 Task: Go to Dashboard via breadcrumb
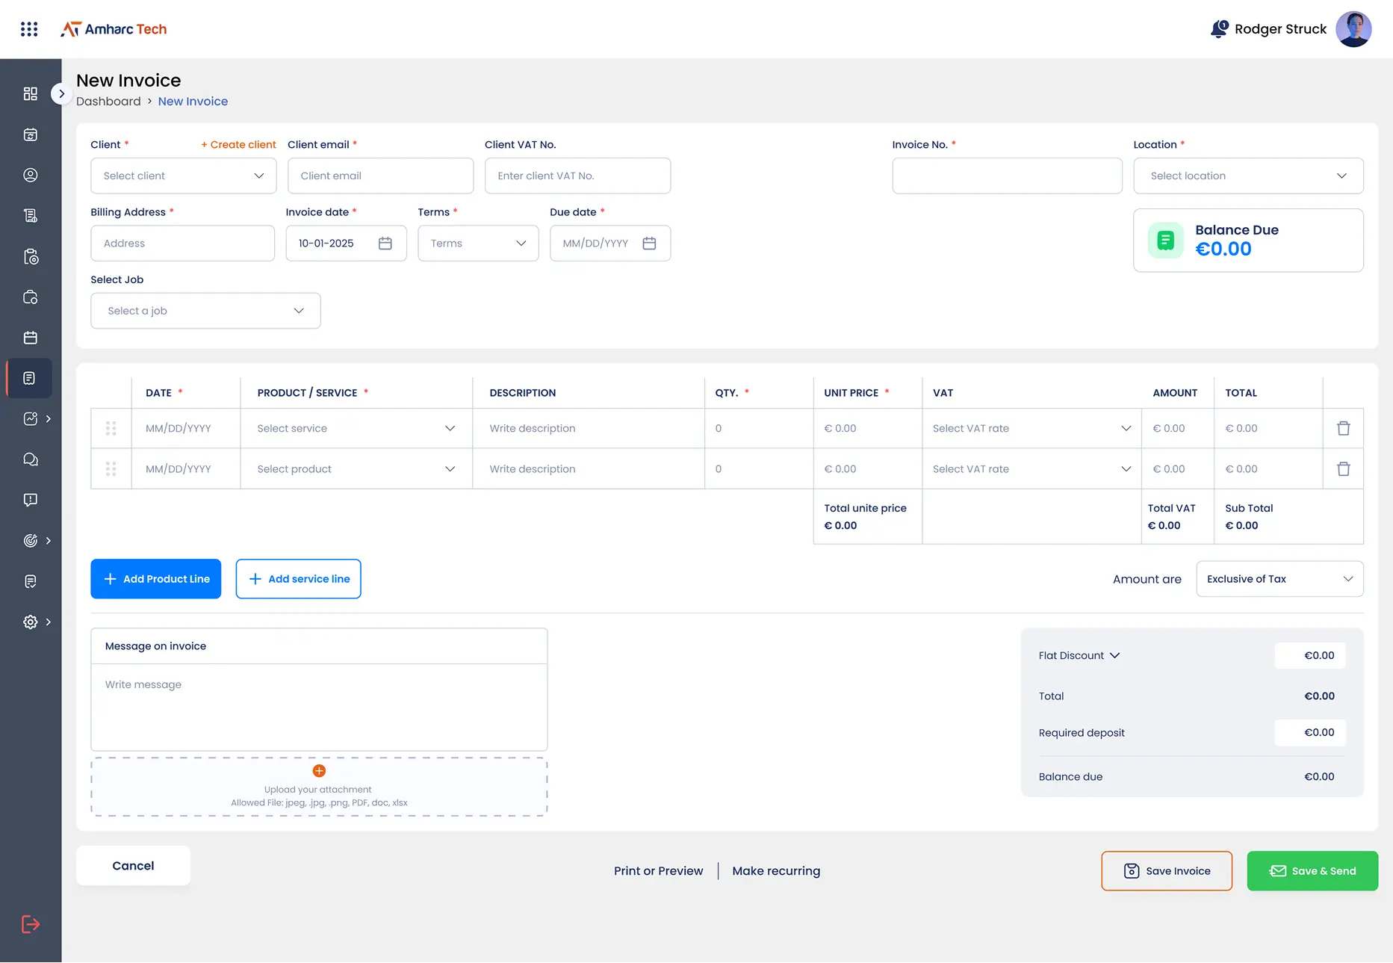coord(108,102)
